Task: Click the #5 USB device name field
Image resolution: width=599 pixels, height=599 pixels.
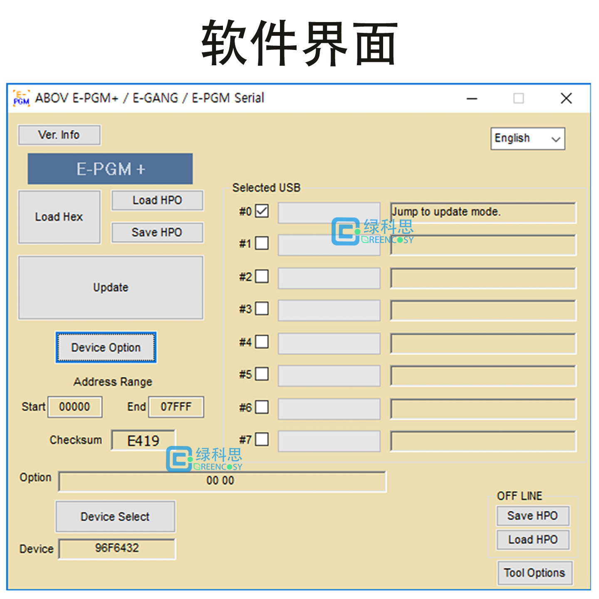Action: (329, 376)
